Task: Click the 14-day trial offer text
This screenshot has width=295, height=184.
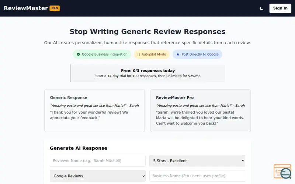Action: coord(148,76)
